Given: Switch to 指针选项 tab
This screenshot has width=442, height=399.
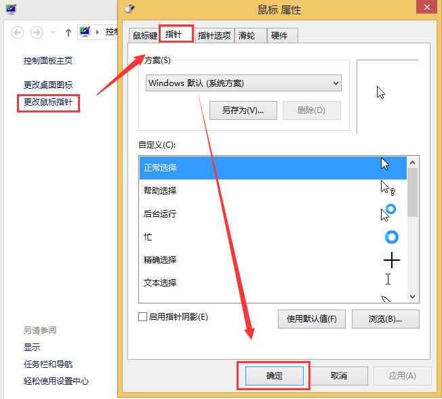Looking at the screenshot, I should coord(214,35).
